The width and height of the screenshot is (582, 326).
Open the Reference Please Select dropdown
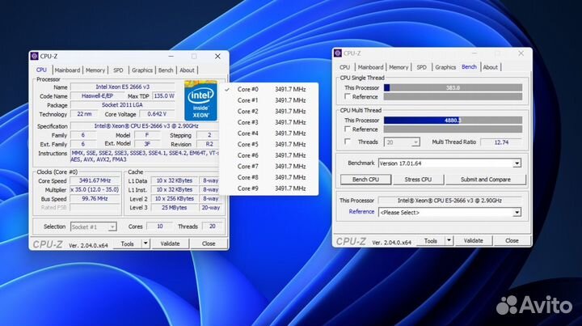(x=517, y=213)
